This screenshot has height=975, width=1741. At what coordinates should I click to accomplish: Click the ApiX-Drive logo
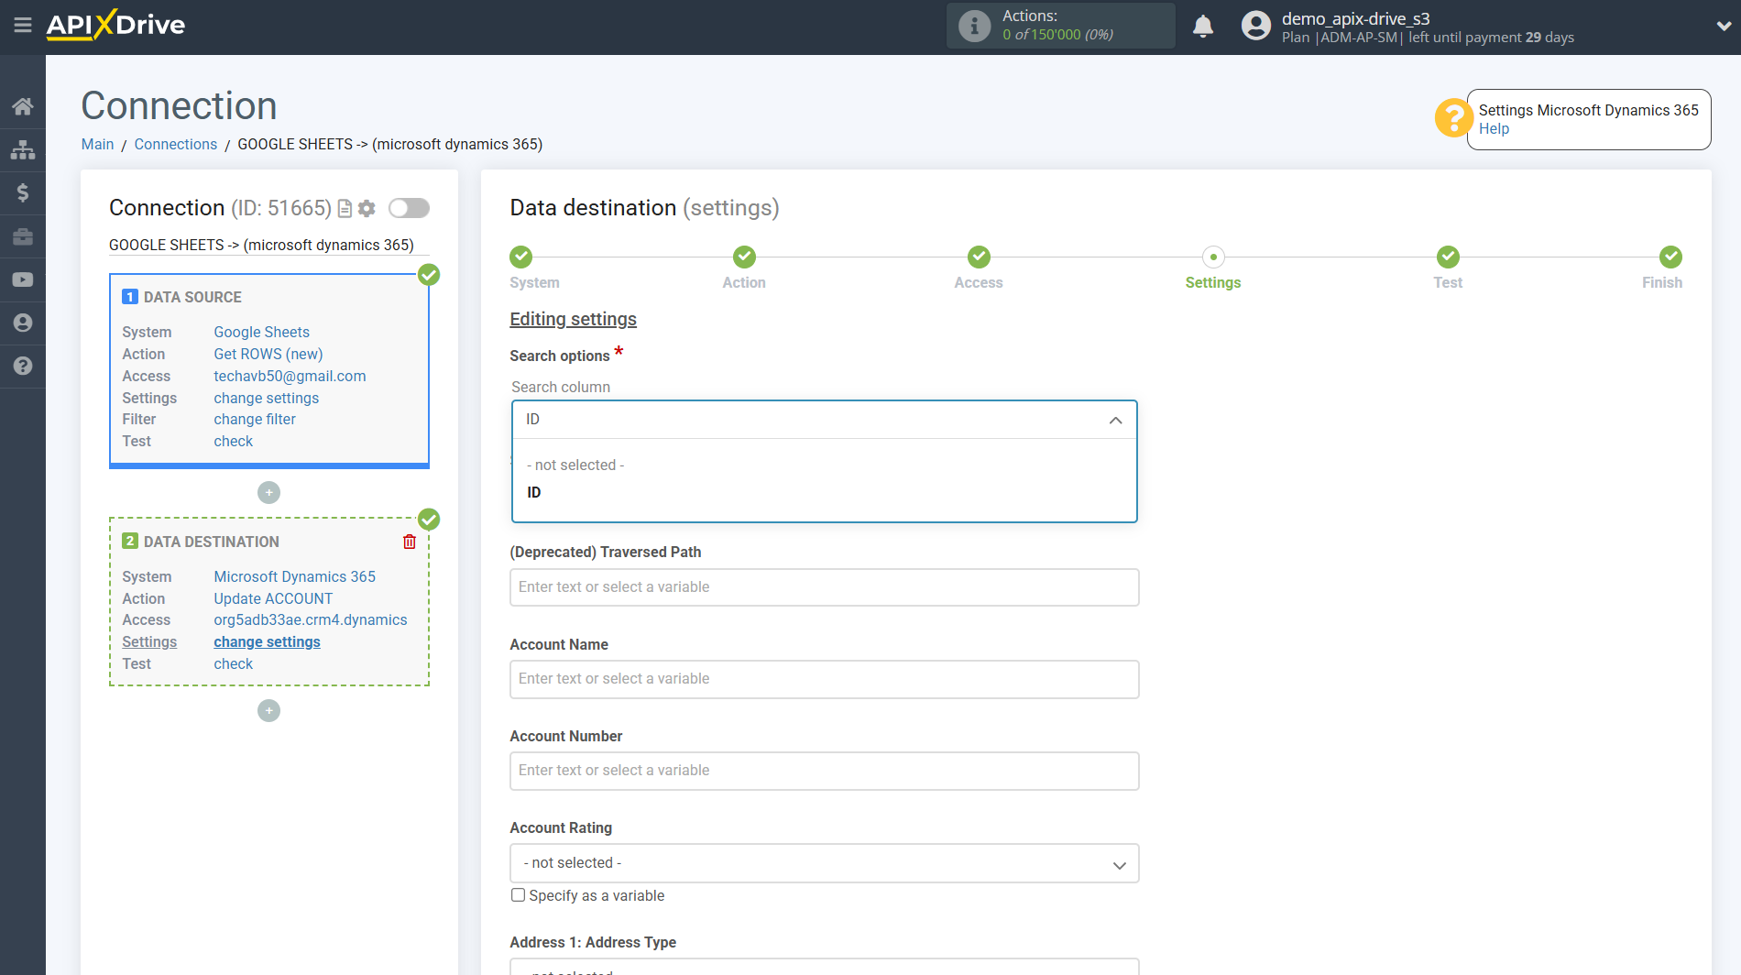point(115,25)
